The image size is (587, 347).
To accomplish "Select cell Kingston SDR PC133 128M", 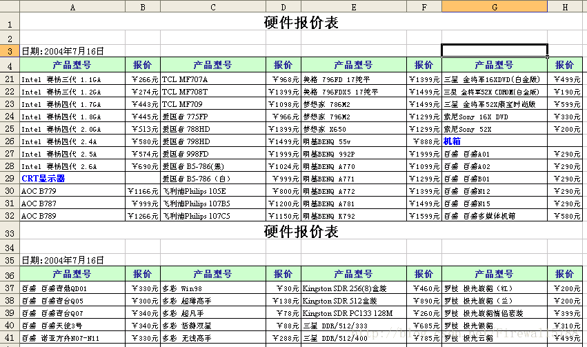I will coord(354,313).
